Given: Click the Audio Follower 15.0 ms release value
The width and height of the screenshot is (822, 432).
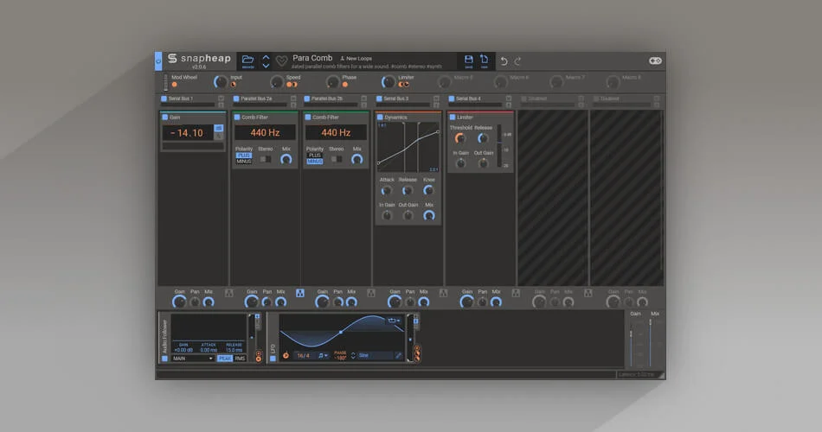Looking at the screenshot, I should click(234, 350).
